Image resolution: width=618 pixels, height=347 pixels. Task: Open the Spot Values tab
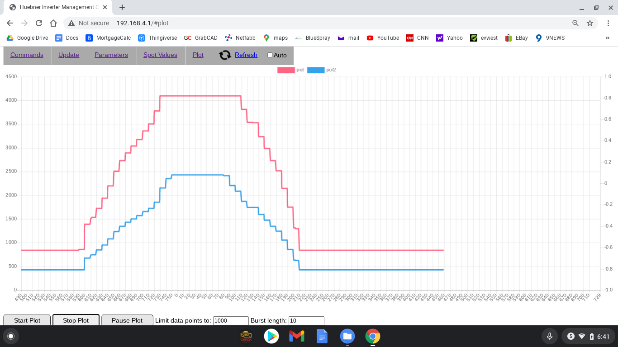tap(160, 55)
